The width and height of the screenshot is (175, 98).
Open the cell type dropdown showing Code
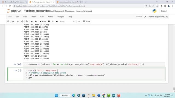coord(68,22)
